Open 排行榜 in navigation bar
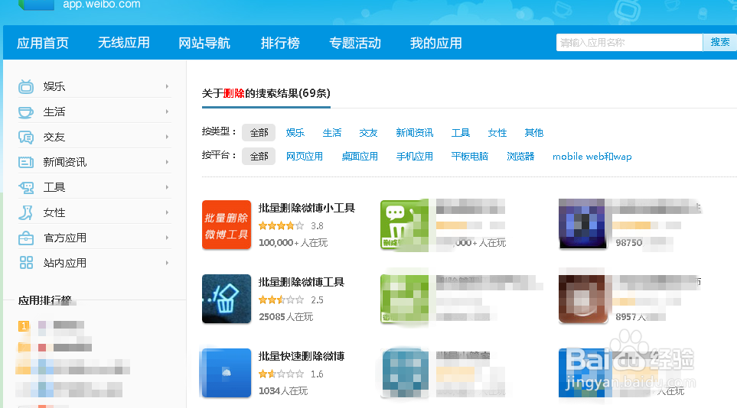Image resolution: width=737 pixels, height=408 pixels. [280, 44]
